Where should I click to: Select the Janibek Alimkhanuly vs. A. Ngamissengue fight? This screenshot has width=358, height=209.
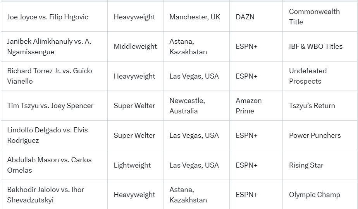click(x=49, y=46)
